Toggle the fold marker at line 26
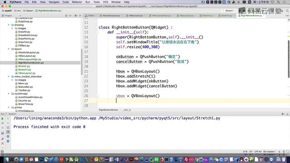Screen dimensions: 290x163 (x=97, y=96)
